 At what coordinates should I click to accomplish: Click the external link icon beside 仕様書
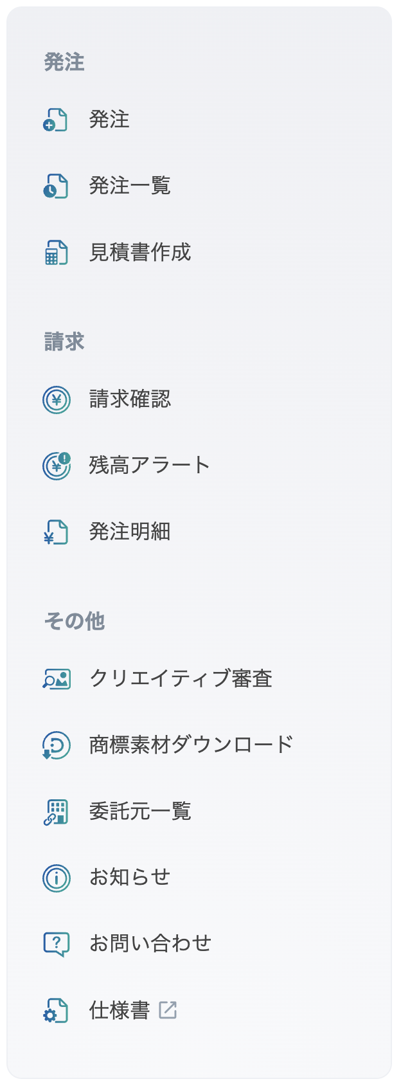tap(168, 1010)
